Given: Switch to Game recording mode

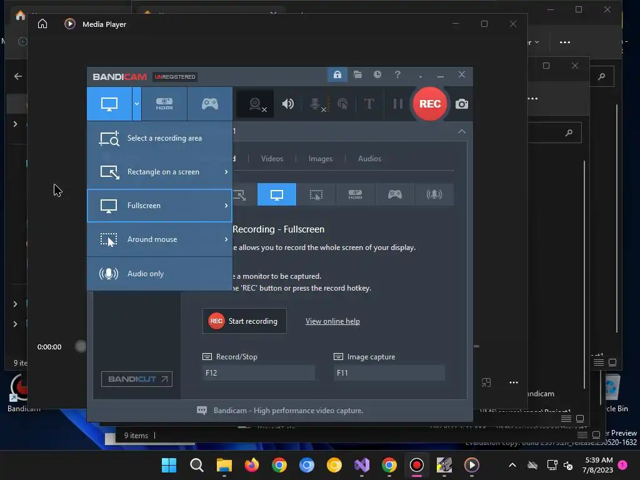Looking at the screenshot, I should point(210,104).
